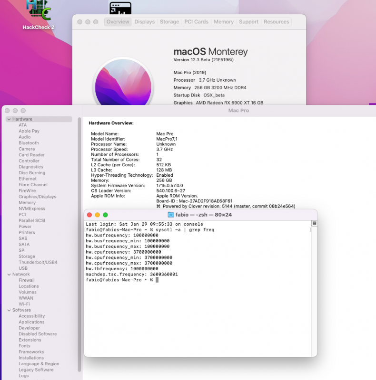The height and width of the screenshot is (380, 376).
Task: Open the Resources tab
Action: [x=277, y=22]
